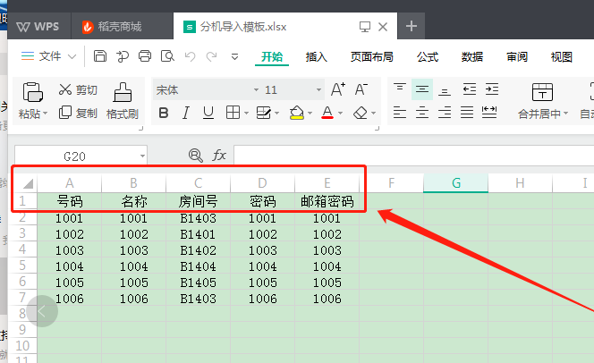The height and width of the screenshot is (363, 594).
Task: Toggle Bold formatting
Action: click(x=164, y=113)
